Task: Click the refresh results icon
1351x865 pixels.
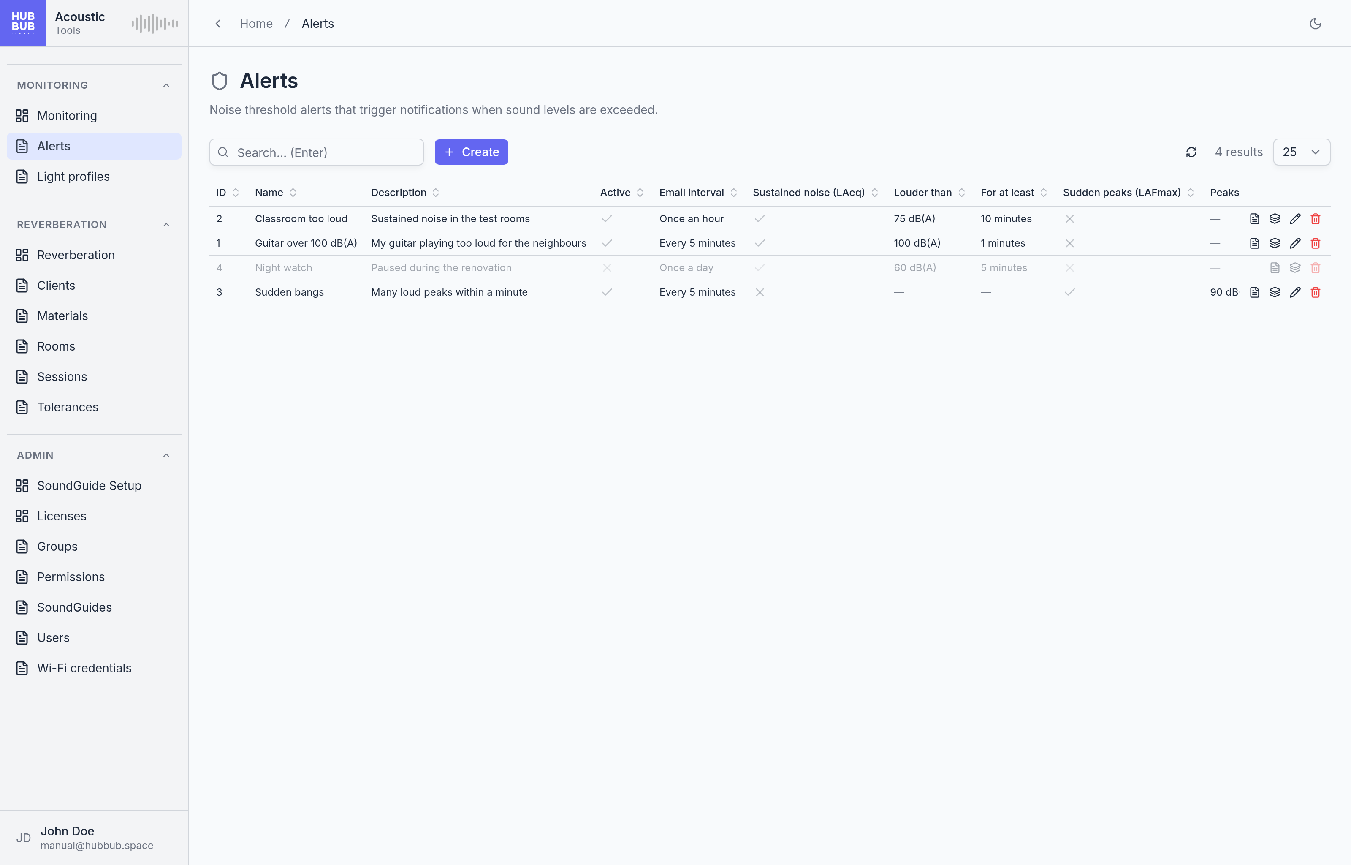Action: click(1191, 152)
